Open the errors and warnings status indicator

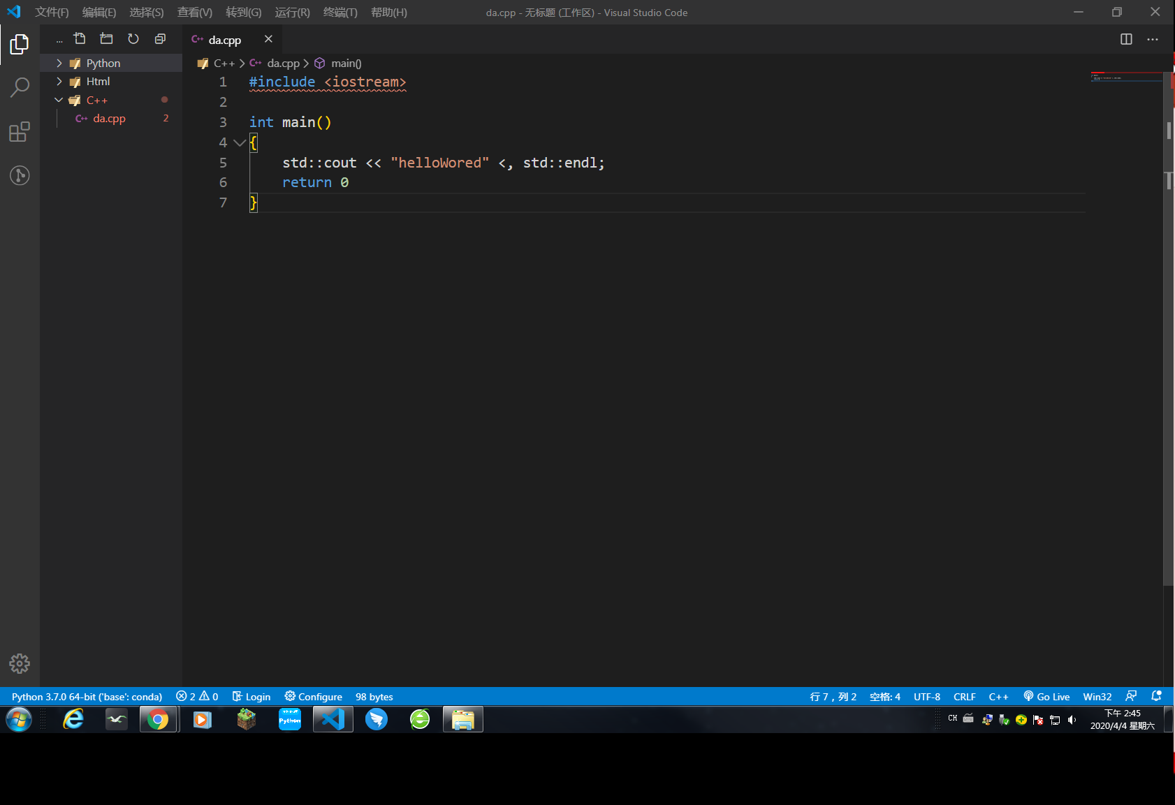[x=197, y=697]
